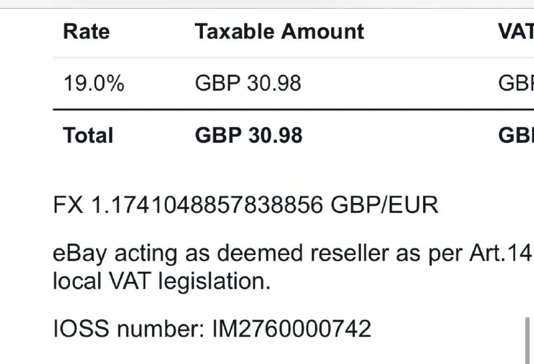Click the IOSS number IM2760000742
This screenshot has width=534, height=364.
[x=291, y=329]
